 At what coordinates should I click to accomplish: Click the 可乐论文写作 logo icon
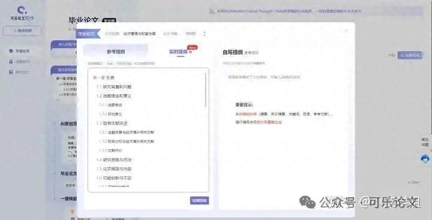(22, 10)
